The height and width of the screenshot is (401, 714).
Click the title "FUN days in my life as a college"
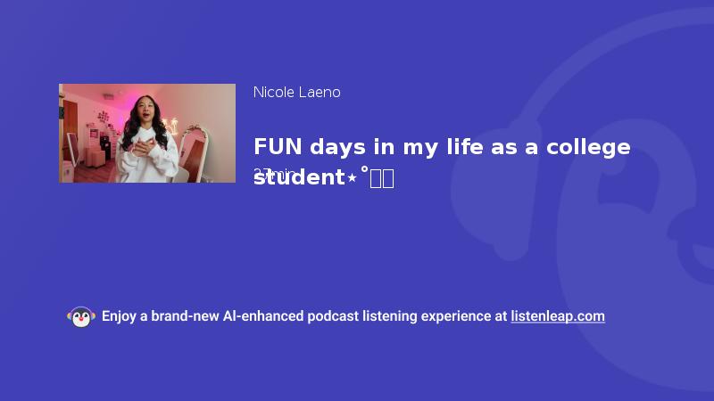442,147
